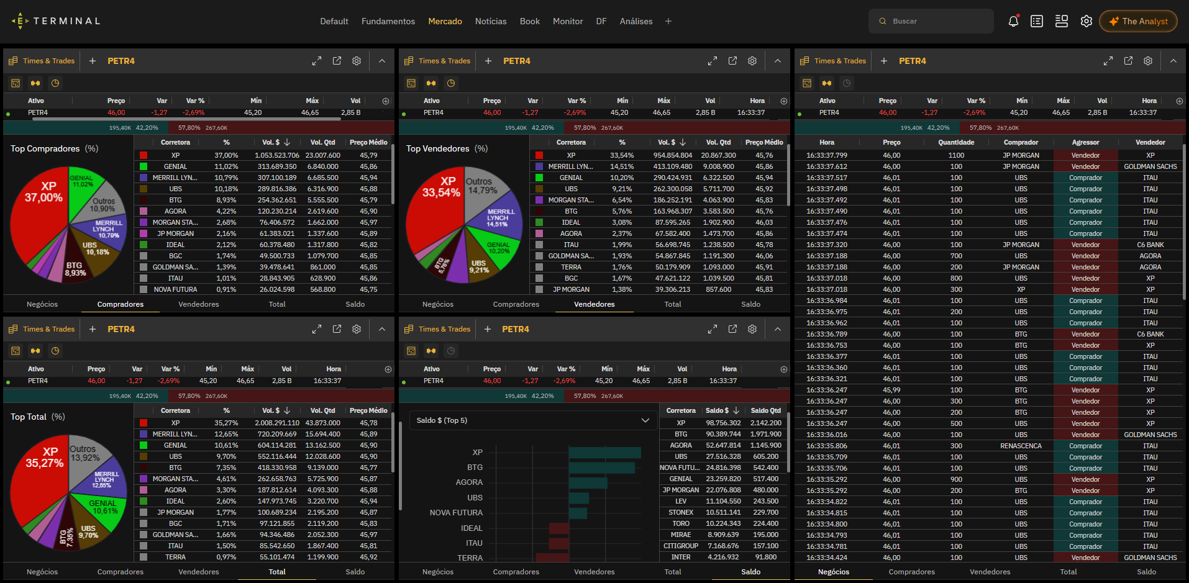
Task: Open the list view icon beside the bell
Action: point(1037,21)
